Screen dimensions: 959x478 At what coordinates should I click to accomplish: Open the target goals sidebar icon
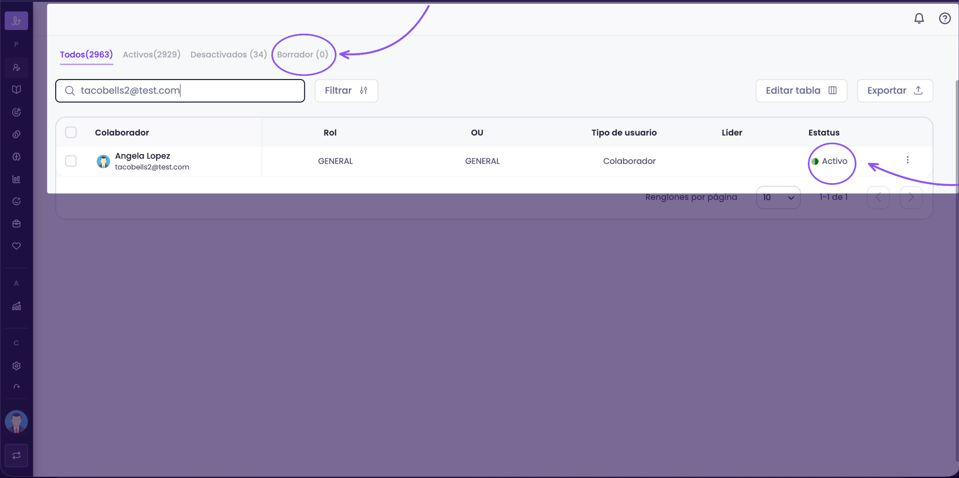click(x=16, y=112)
